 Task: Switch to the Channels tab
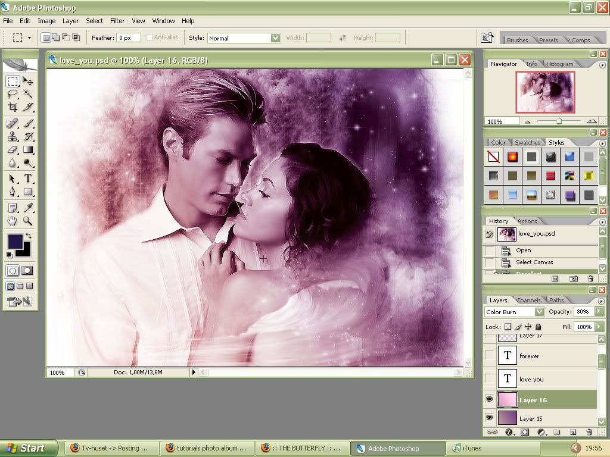point(528,300)
